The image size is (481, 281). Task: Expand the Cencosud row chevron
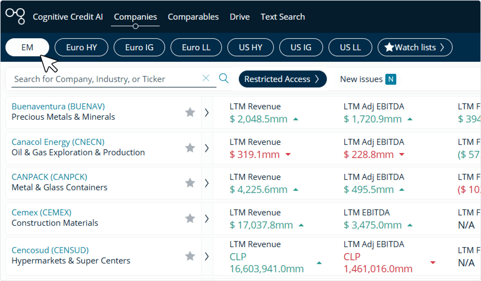(207, 256)
